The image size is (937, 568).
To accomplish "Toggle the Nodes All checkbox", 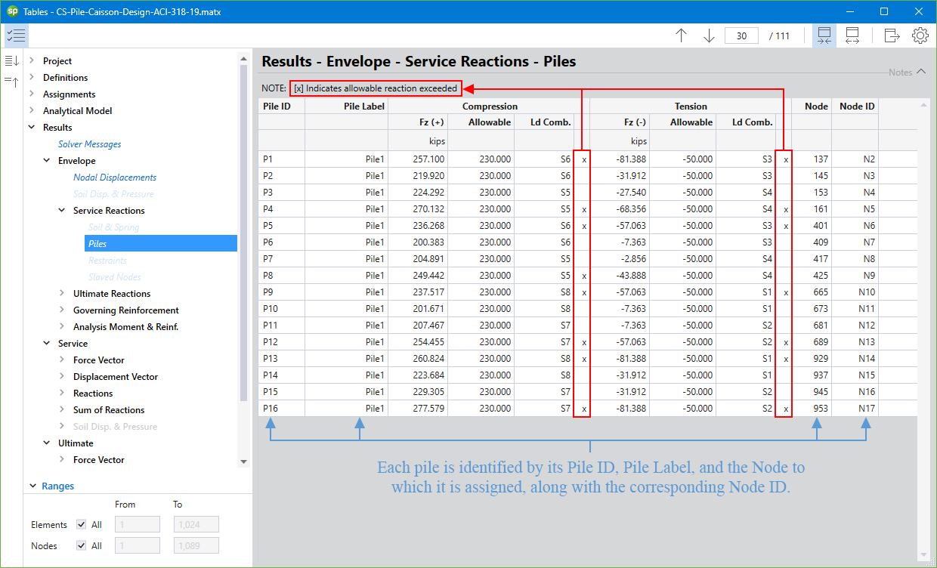I will click(82, 546).
